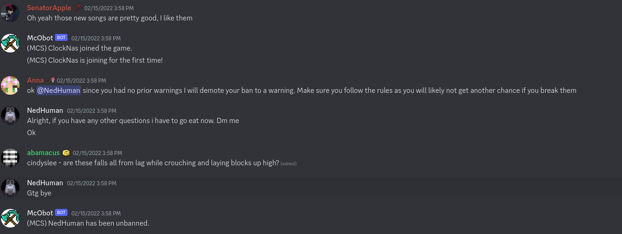The width and height of the screenshot is (622, 234).
Task: Click the last McObot avatar at bottom
Action: coord(10,218)
